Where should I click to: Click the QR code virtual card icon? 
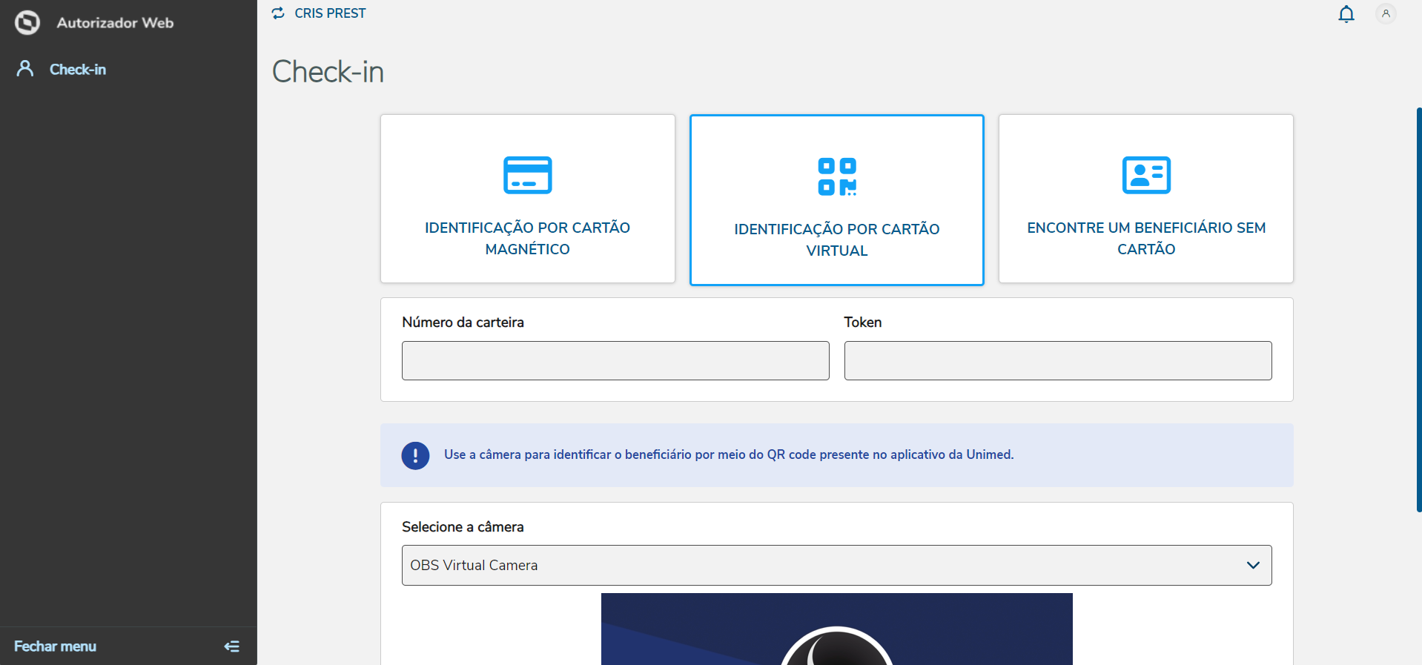point(837,176)
